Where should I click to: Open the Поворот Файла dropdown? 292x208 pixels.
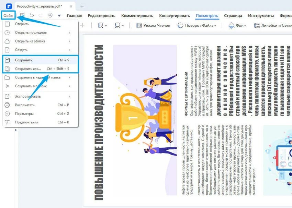(x=197, y=25)
